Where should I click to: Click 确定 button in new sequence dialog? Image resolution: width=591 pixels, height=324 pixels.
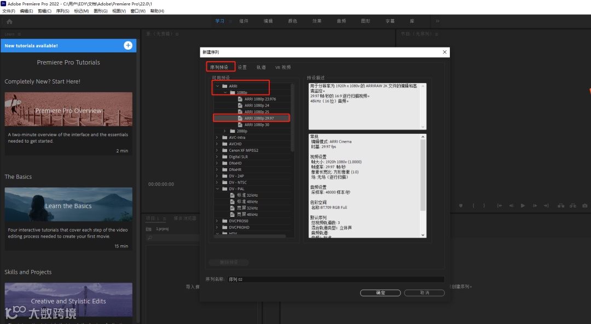(380, 293)
